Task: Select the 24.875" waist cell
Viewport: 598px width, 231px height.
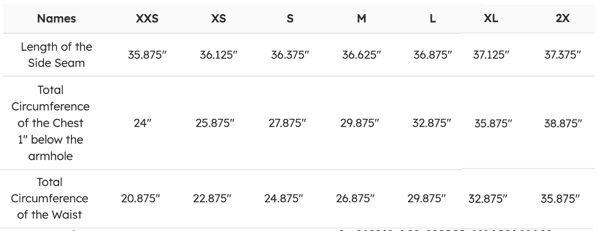Action: coord(283,198)
